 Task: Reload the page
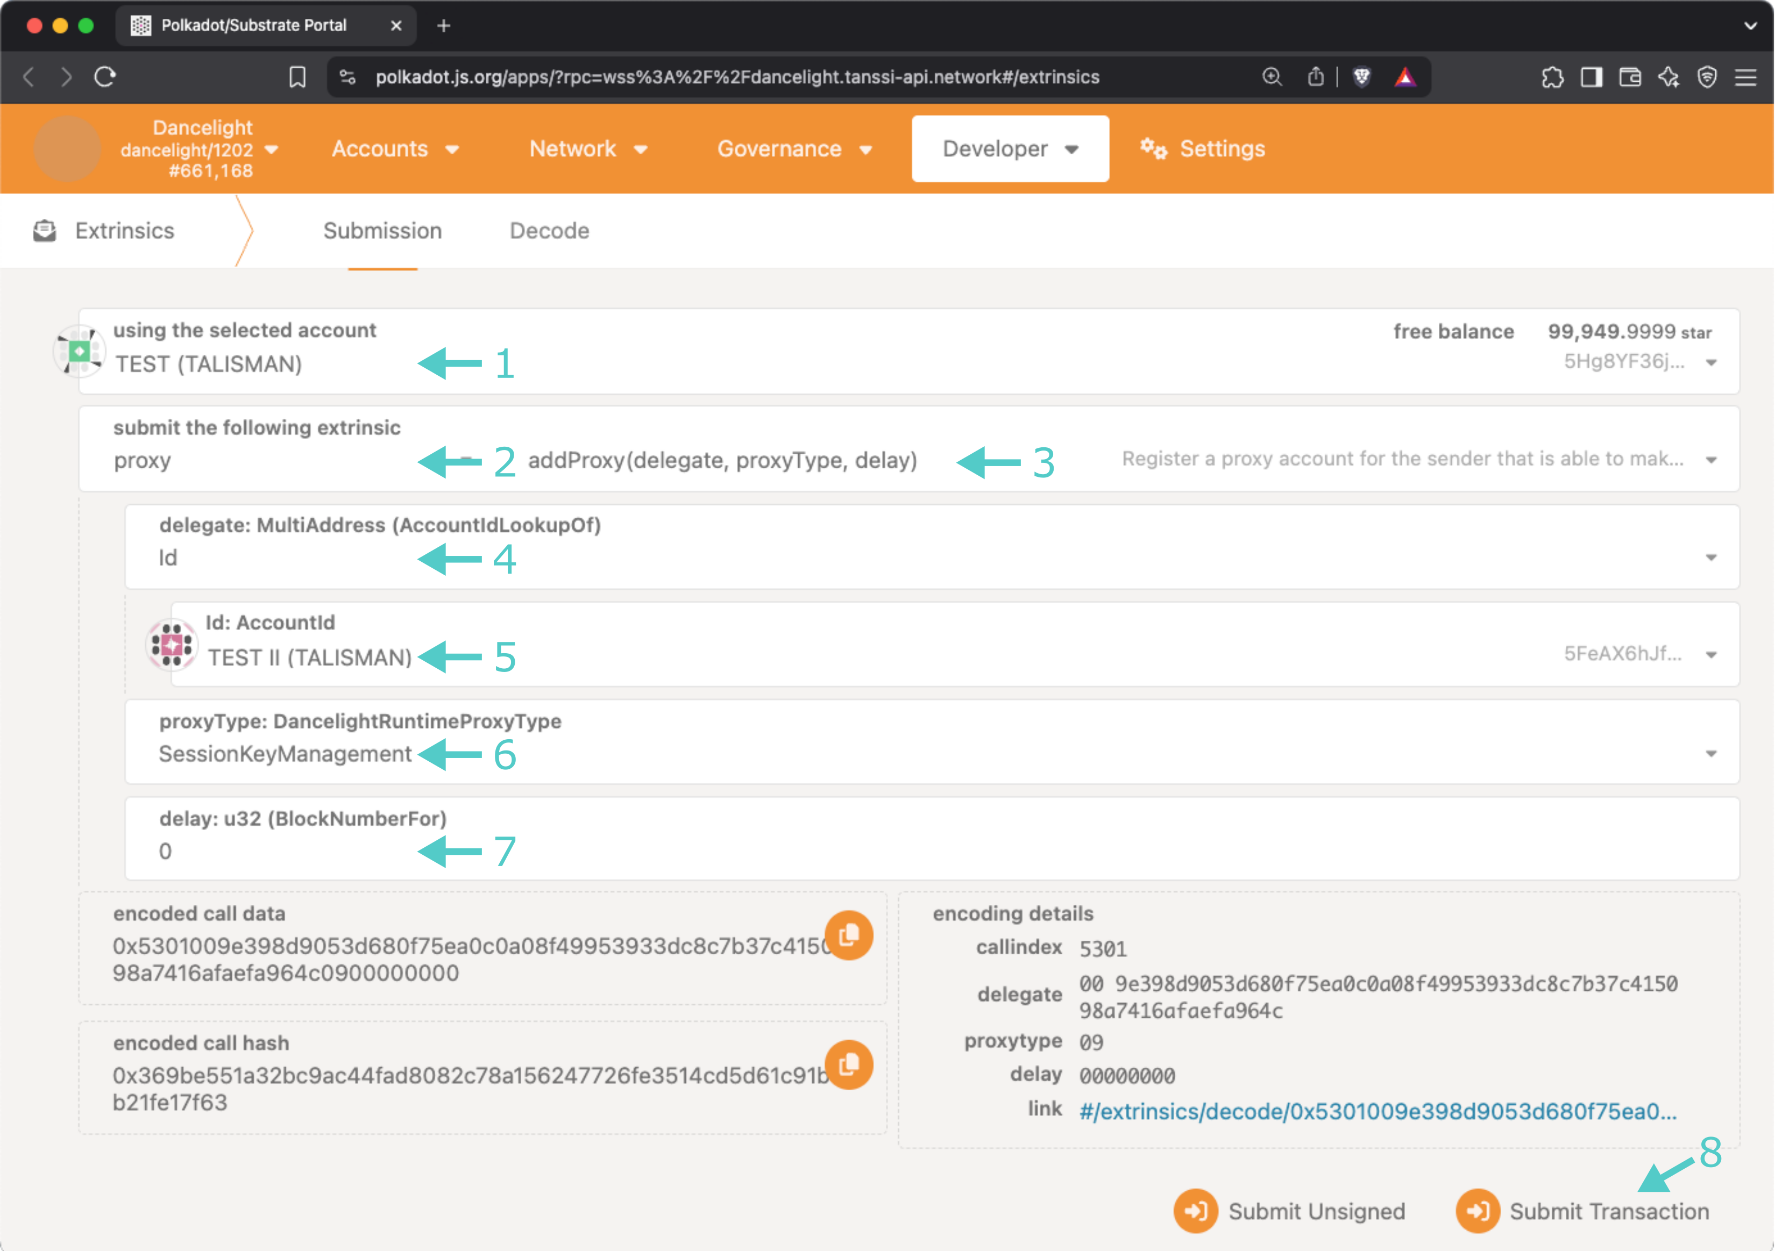(105, 76)
